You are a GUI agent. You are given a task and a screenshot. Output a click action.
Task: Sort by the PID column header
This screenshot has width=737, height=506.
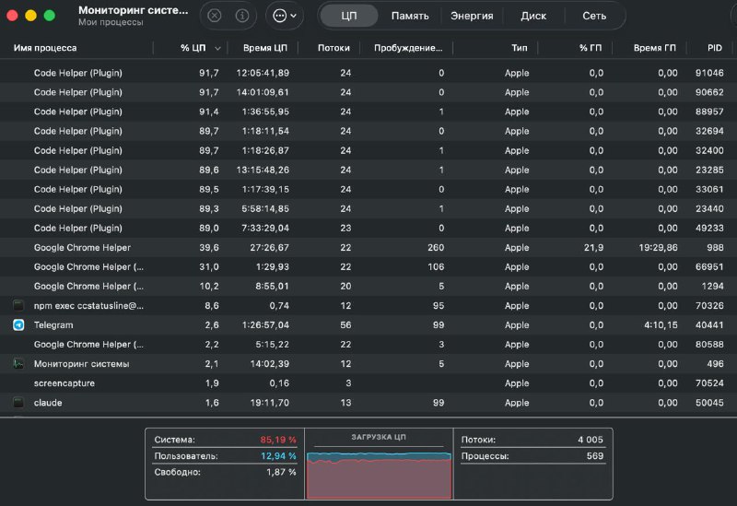click(714, 48)
